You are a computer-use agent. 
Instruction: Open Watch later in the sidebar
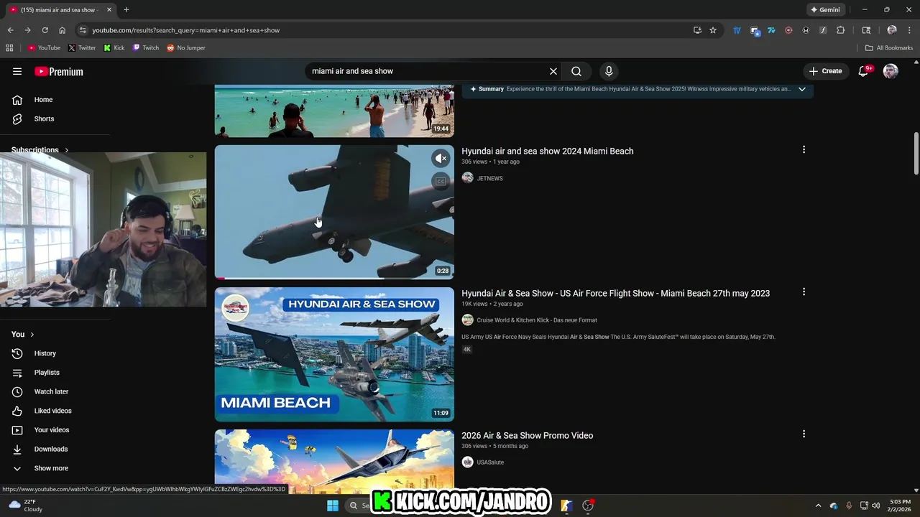pos(51,391)
